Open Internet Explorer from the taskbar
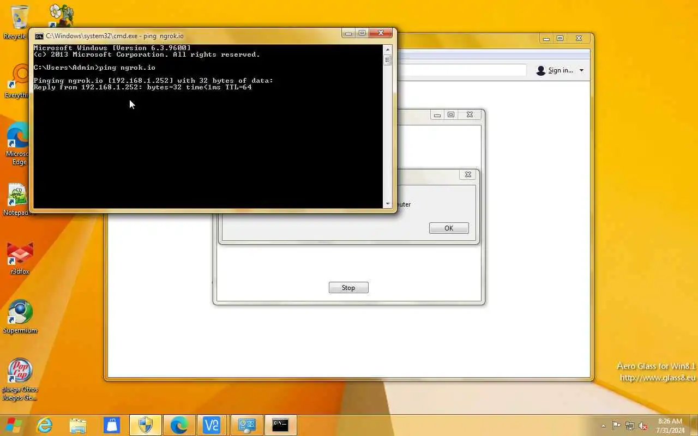This screenshot has width=698, height=436. (x=44, y=425)
